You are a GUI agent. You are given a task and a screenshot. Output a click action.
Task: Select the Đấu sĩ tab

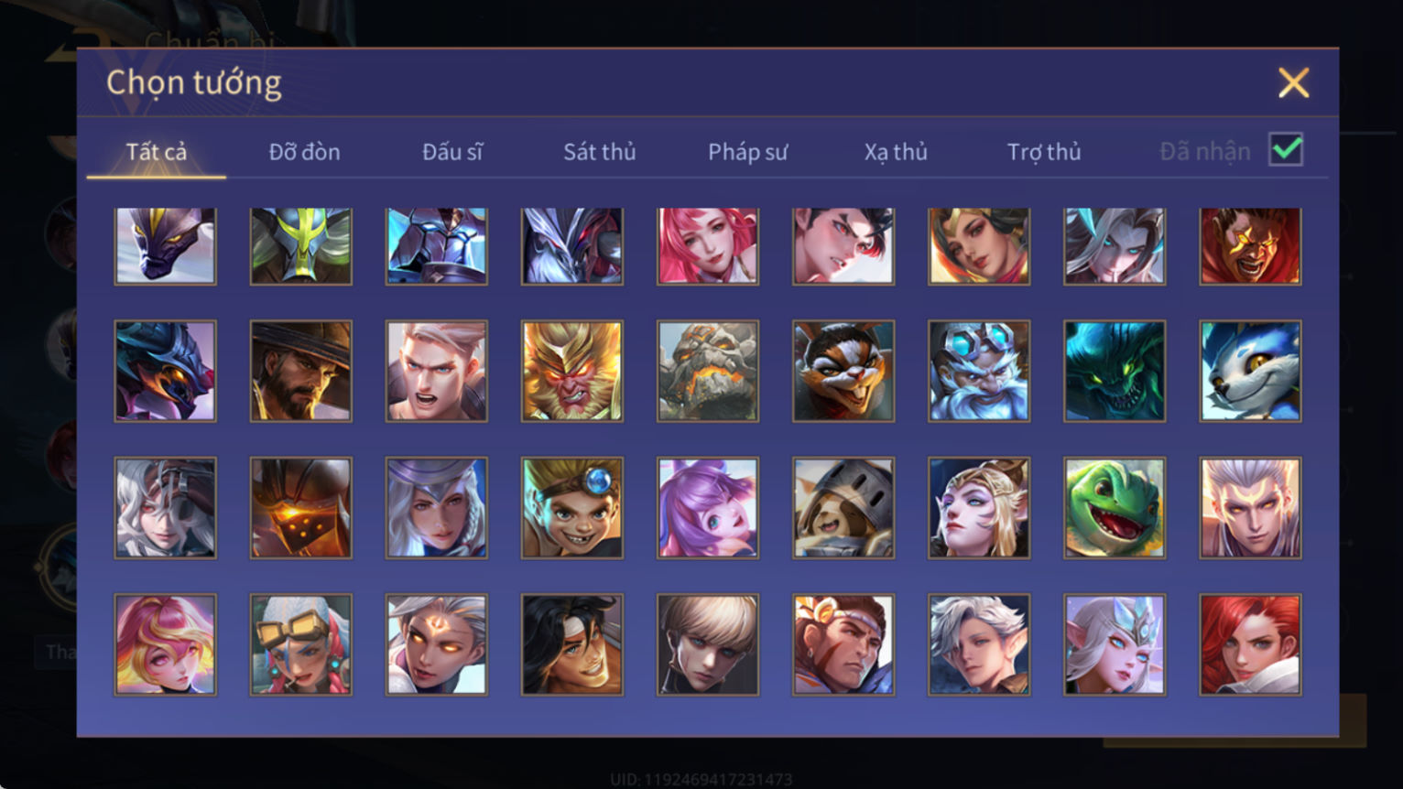point(452,152)
